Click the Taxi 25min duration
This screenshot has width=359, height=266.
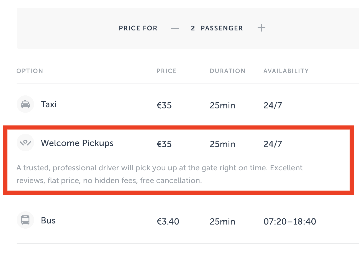coord(222,105)
